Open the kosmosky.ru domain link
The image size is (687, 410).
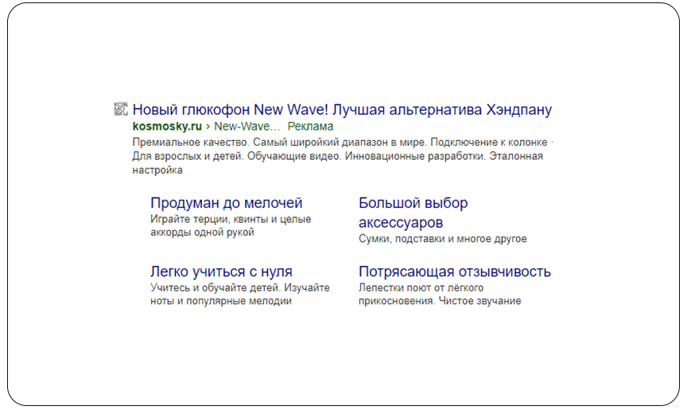pos(167,127)
